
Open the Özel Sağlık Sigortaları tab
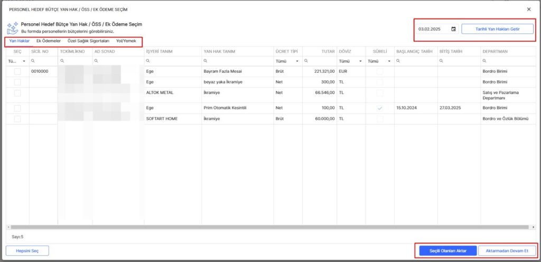(88, 41)
